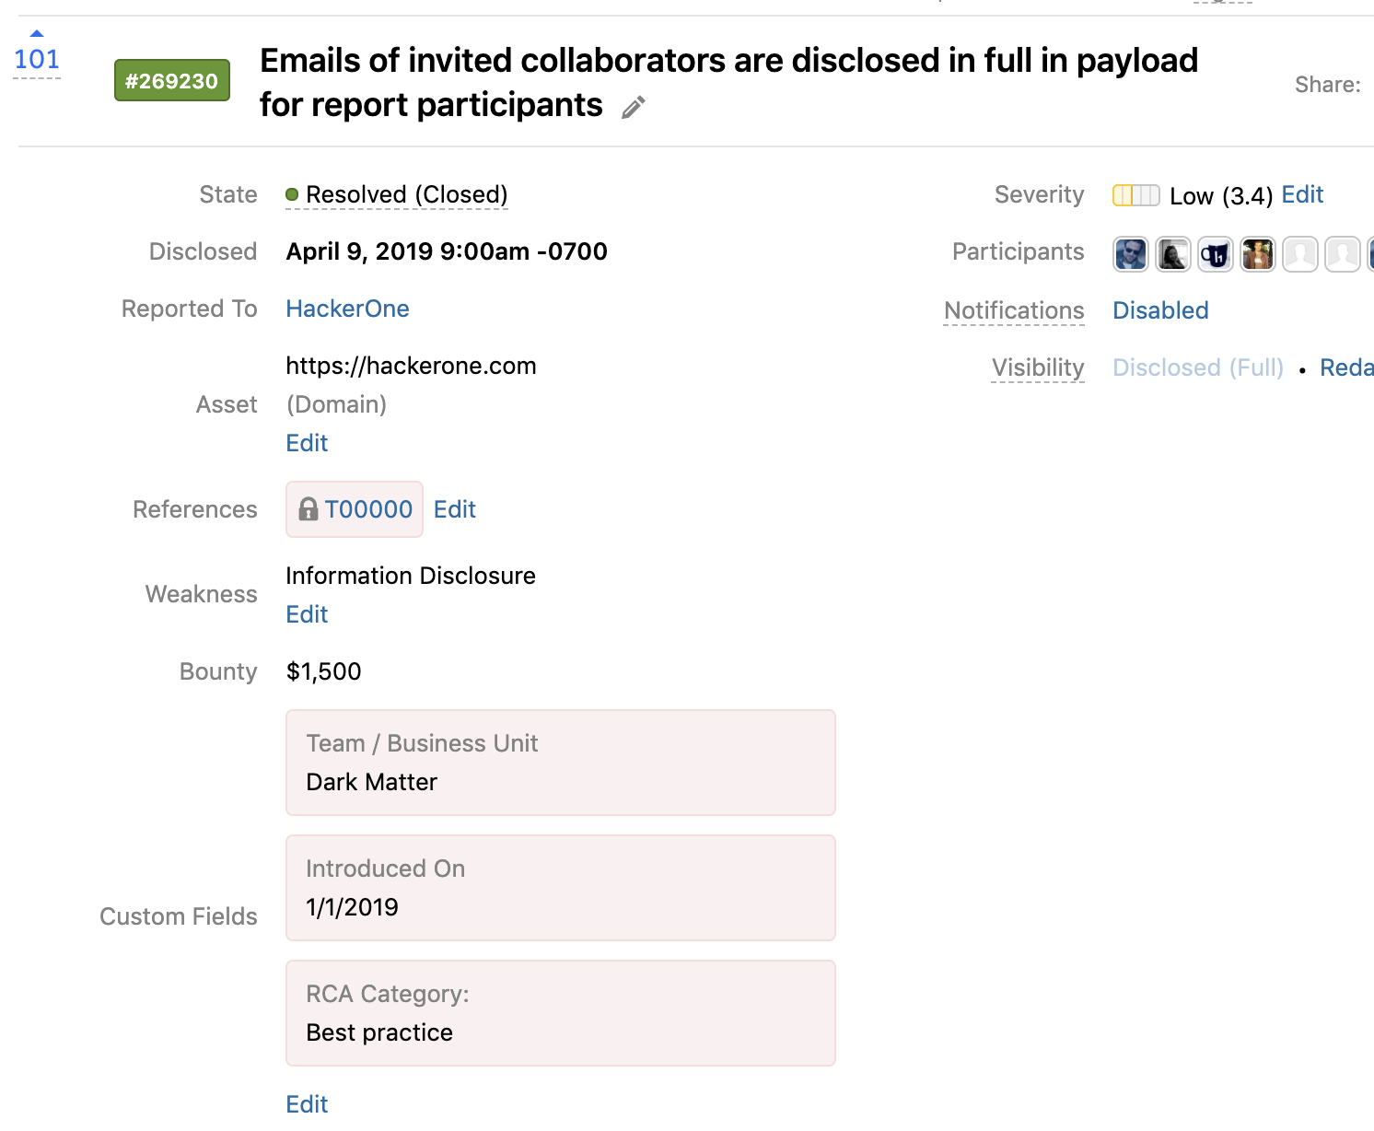Open the HackerOne mug participant avatar

(x=1216, y=253)
